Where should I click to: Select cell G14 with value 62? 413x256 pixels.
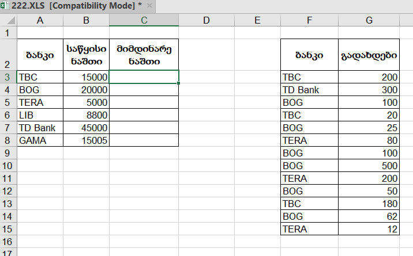tap(369, 216)
